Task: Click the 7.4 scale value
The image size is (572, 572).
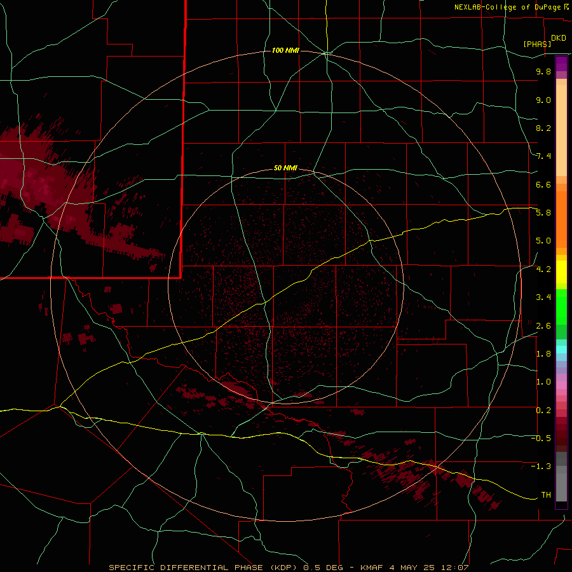Action: [543, 156]
